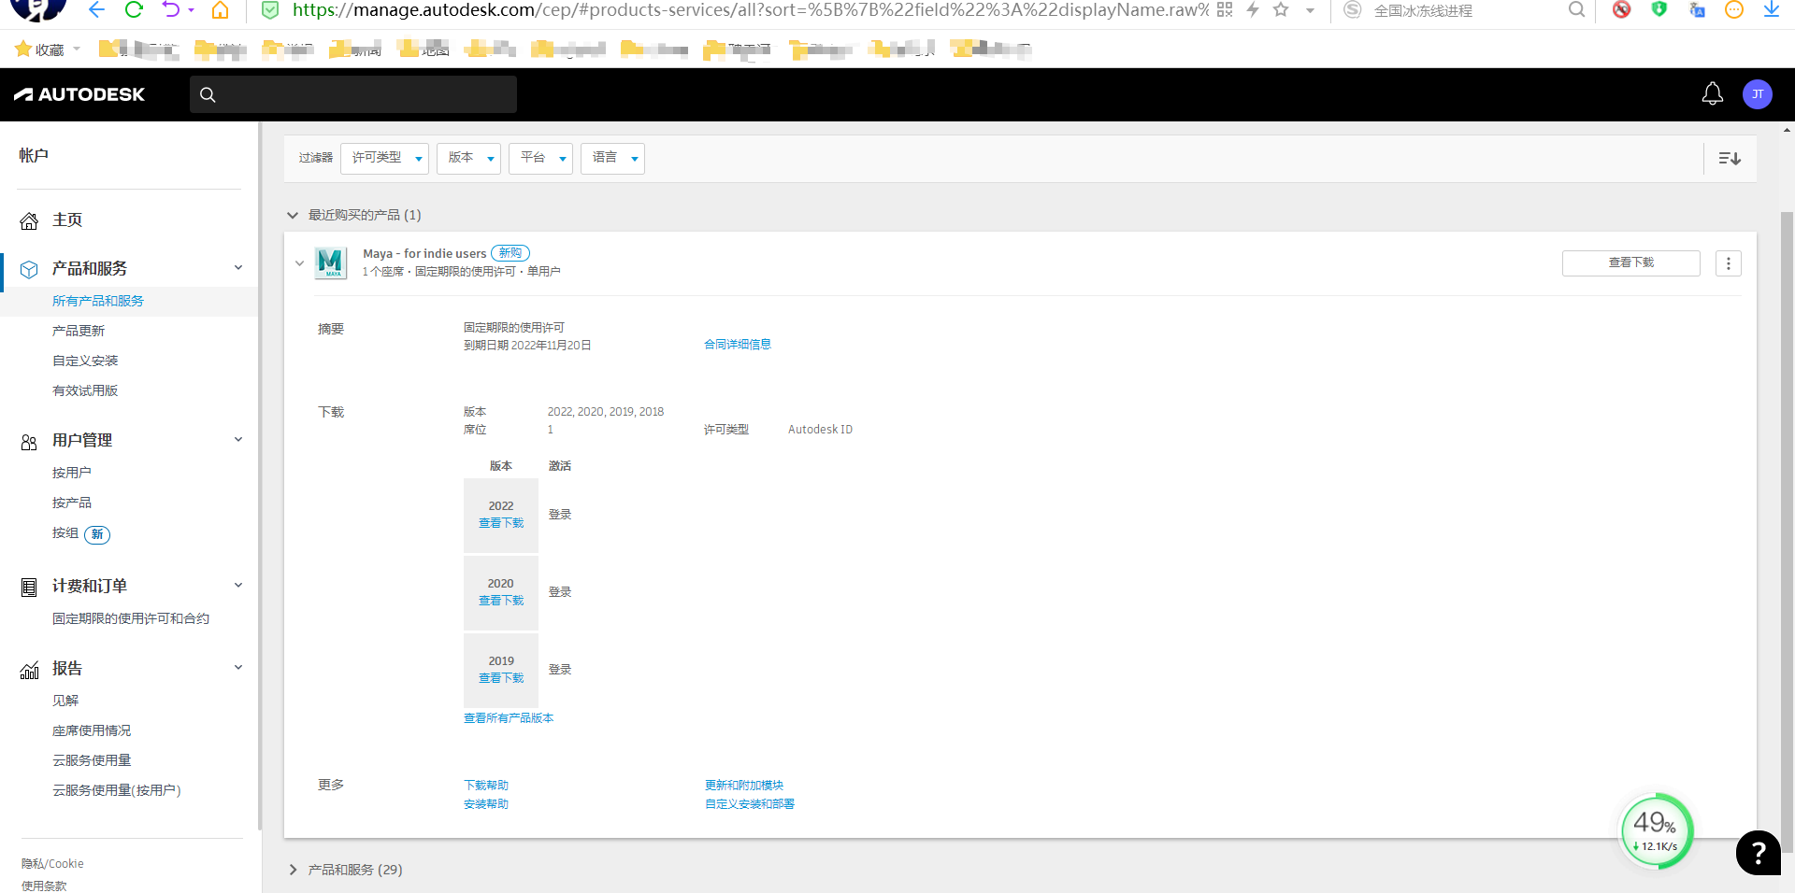Go to 产品更新 in sidebar
1795x893 pixels.
pyautogui.click(x=79, y=331)
